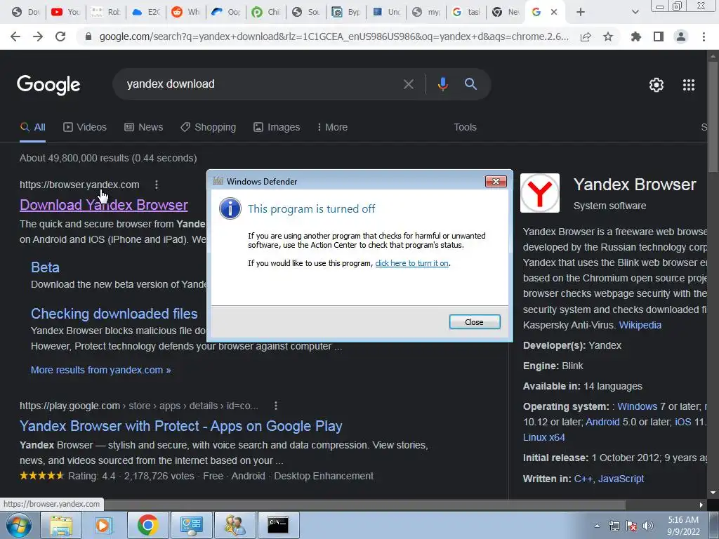Open the Control Panel taskbar item
Viewport: 719px width, 539px height.
[x=191, y=525]
